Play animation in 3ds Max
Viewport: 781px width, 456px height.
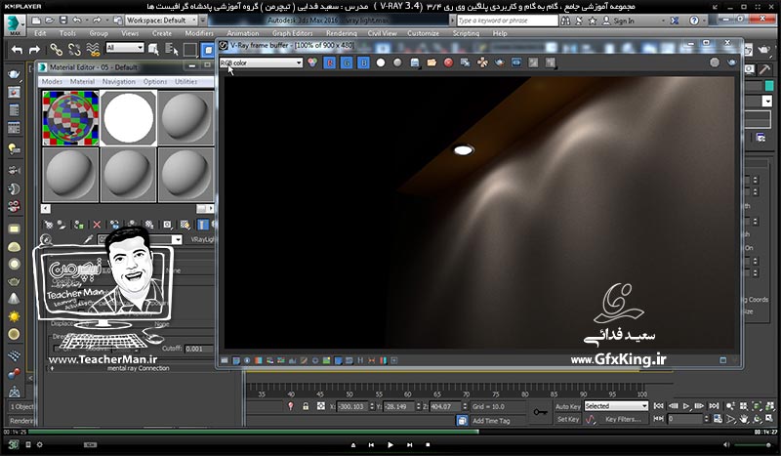pyautogui.click(x=686, y=406)
